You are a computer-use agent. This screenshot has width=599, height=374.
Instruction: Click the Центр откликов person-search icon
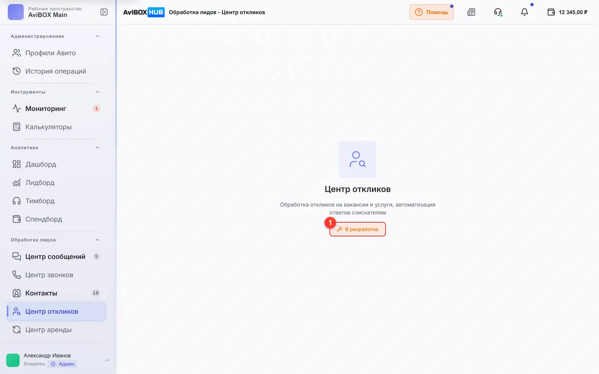click(17, 311)
